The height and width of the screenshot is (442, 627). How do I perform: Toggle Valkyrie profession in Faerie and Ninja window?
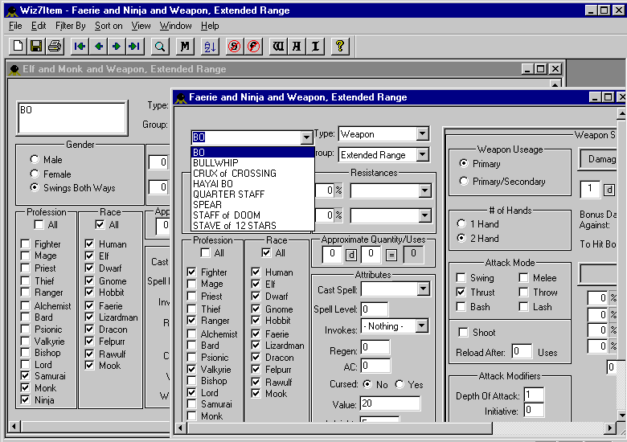tap(191, 369)
